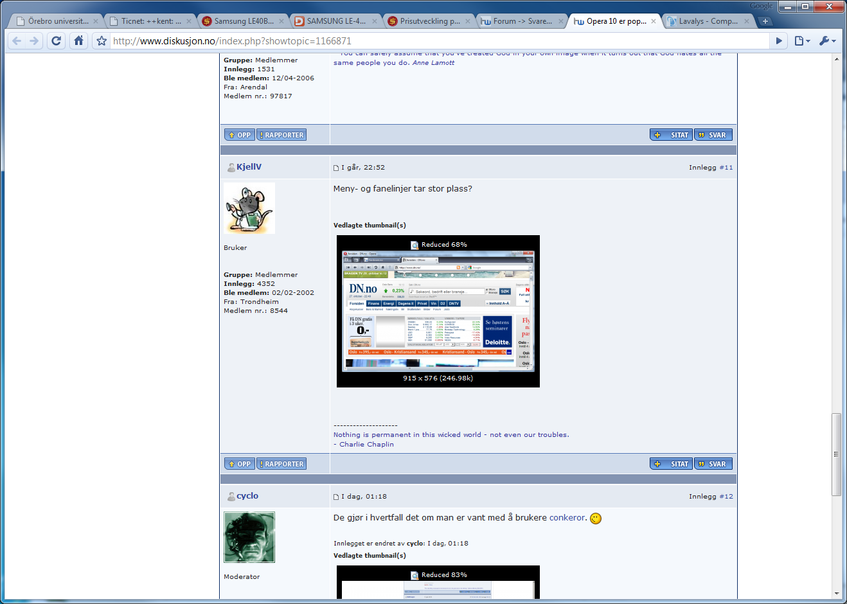Click text 'Meny- og fanelinjer tar stor plass?'
The width and height of the screenshot is (847, 604).
pos(403,189)
